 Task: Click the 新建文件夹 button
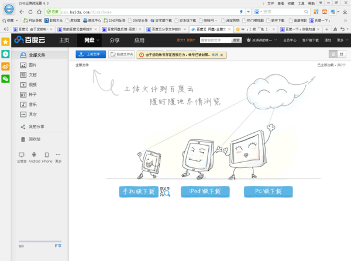pos(122,54)
